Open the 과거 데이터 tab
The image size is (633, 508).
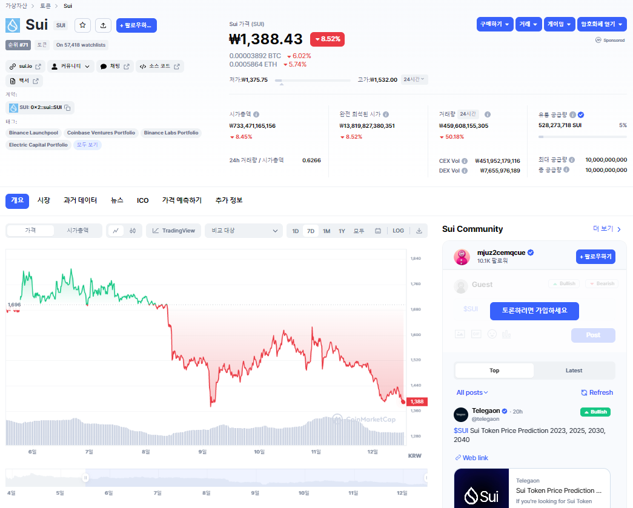tap(80, 200)
